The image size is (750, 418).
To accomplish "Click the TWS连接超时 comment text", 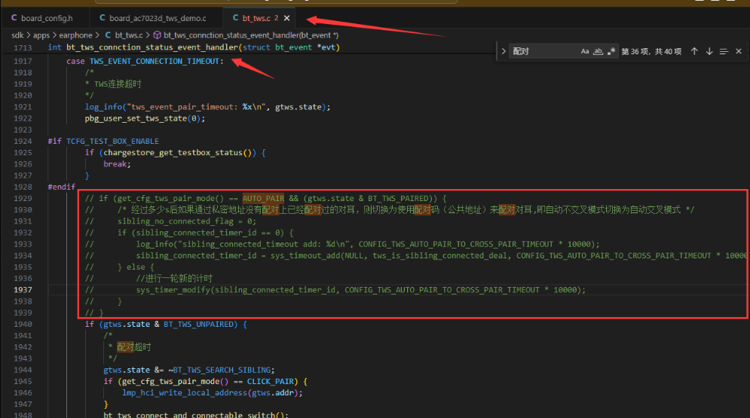I will point(118,84).
